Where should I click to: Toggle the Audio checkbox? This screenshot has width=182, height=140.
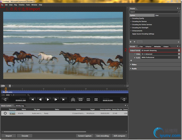click(135, 57)
